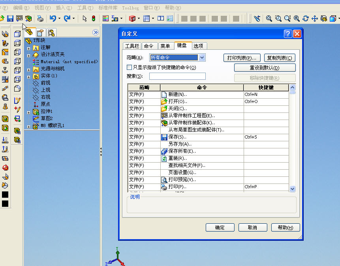
Task: Click the 打印列表(P)... button
Action: click(242, 58)
